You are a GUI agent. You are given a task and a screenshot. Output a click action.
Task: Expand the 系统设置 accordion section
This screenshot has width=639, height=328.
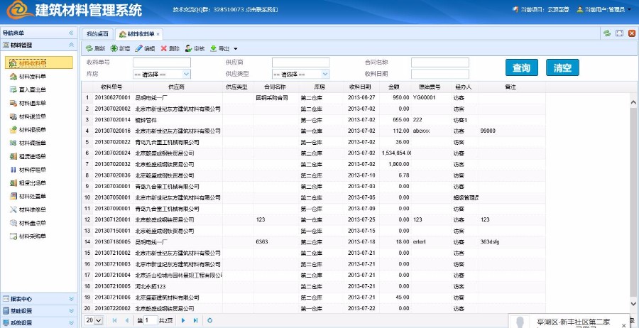tap(71, 323)
